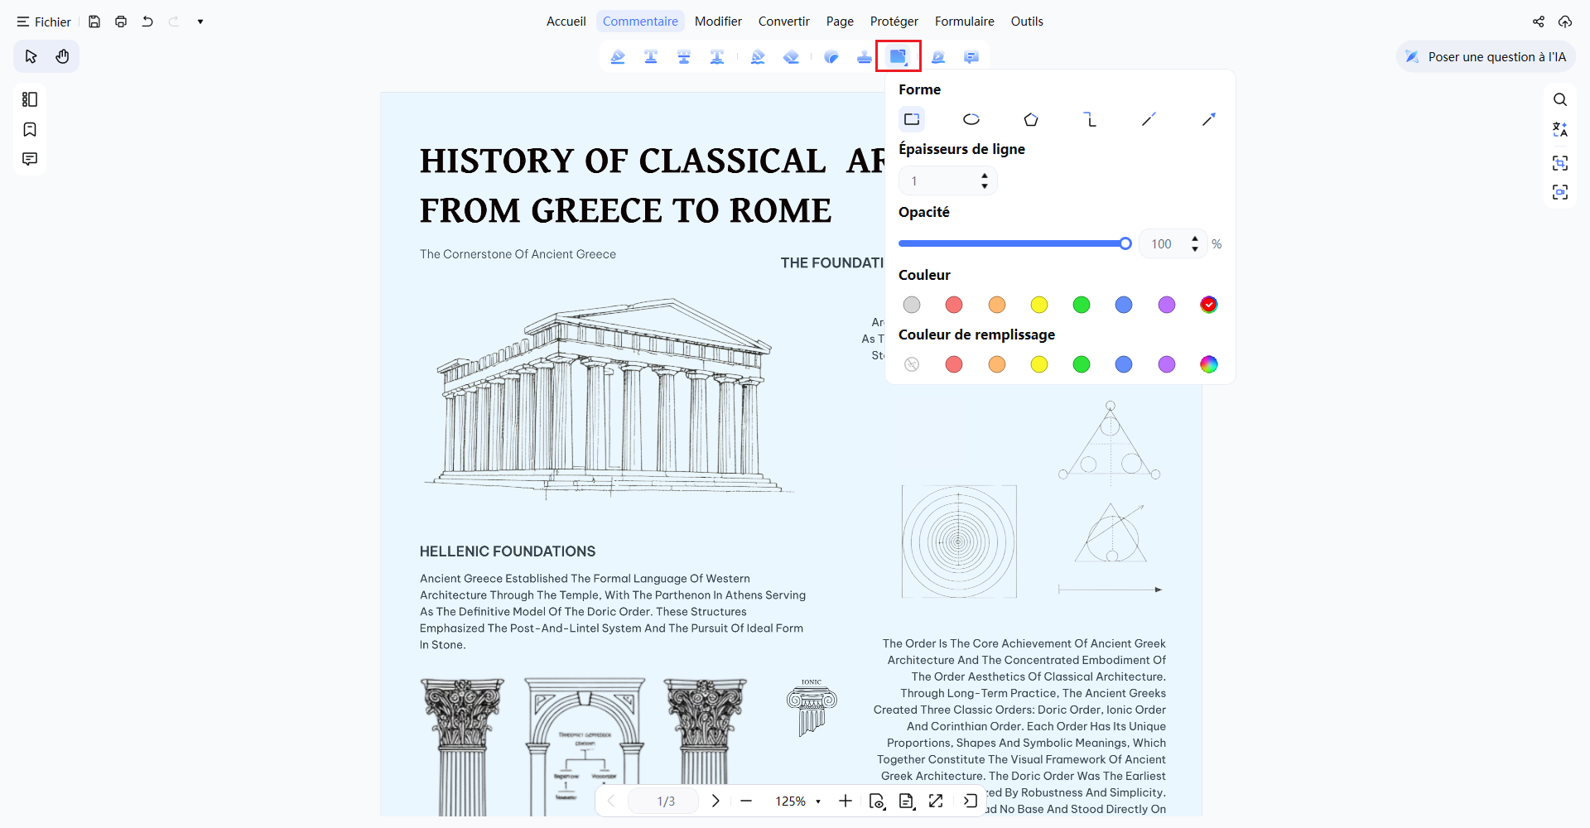
Task: Switch to the Accueil tab
Action: pyautogui.click(x=566, y=22)
